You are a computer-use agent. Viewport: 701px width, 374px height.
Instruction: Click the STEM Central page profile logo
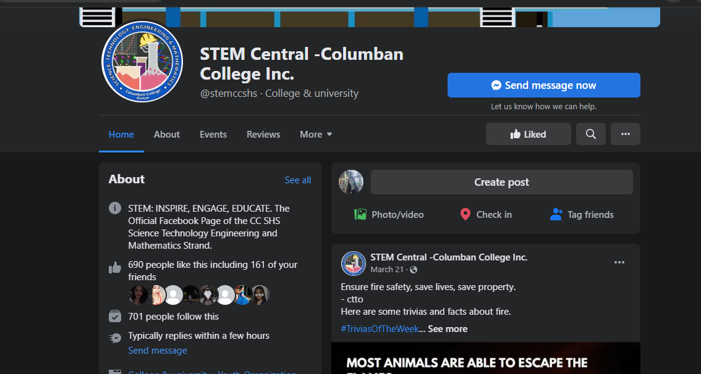click(x=143, y=62)
